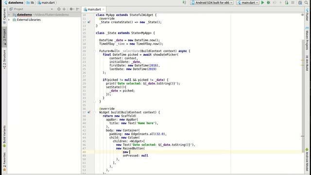This screenshot has height=175, width=311.
Task: Click 'lastDate: new DateTime(2019)' line
Action: (133, 69)
